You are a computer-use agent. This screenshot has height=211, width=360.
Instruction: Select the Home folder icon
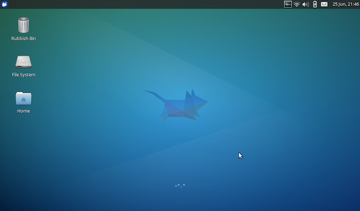click(23, 99)
